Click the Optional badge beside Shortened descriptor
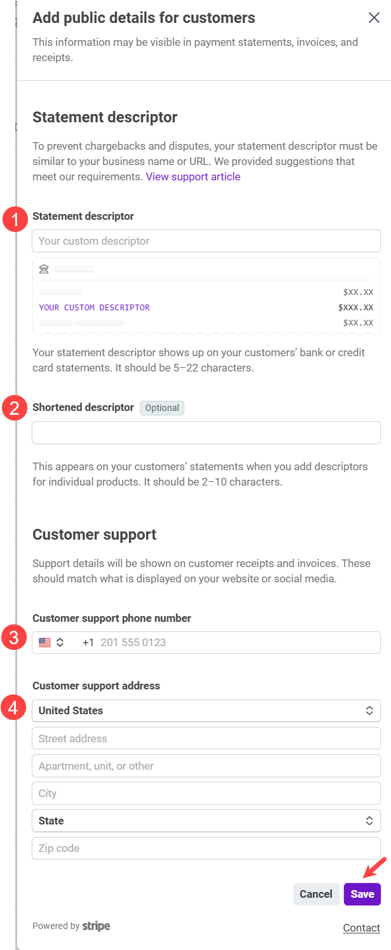The width and height of the screenshot is (391, 950). (162, 408)
